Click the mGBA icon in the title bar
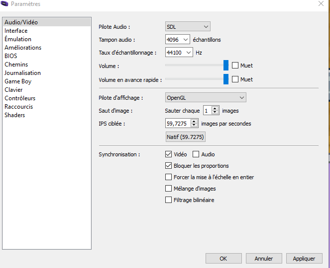 coord(4,3)
